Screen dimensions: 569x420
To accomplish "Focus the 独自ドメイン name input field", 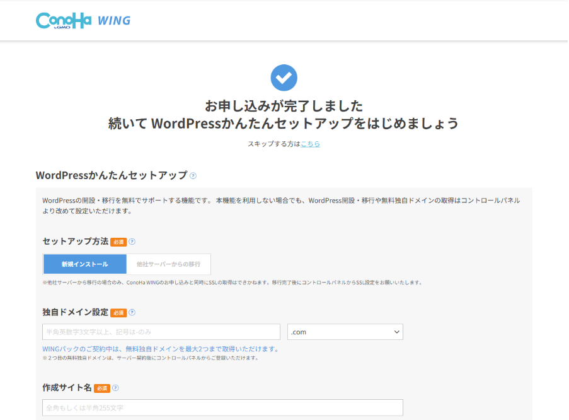I will pyautogui.click(x=161, y=332).
